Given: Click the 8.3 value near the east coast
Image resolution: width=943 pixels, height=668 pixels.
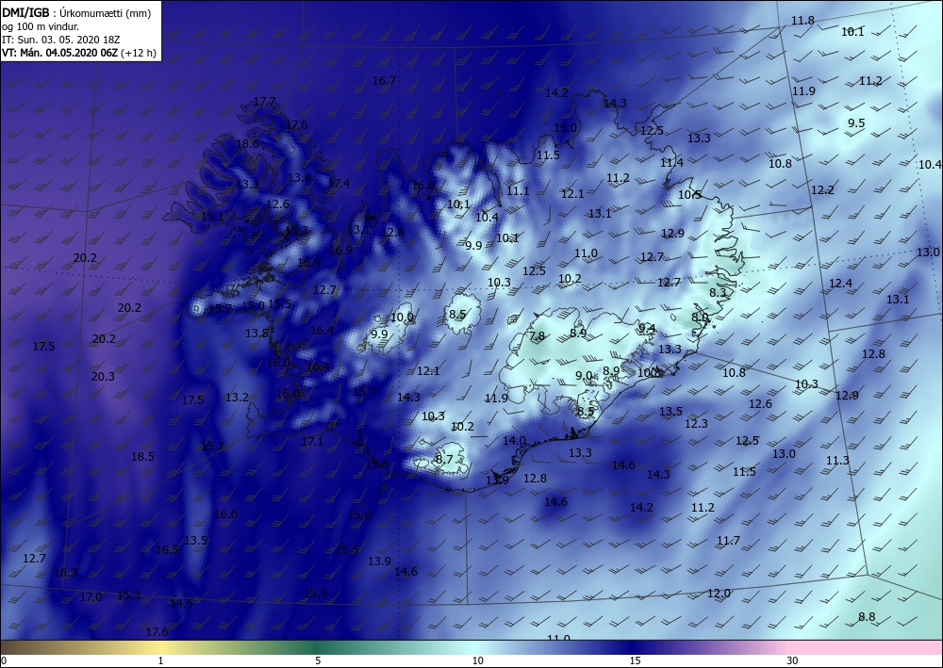Looking at the screenshot, I should (718, 293).
